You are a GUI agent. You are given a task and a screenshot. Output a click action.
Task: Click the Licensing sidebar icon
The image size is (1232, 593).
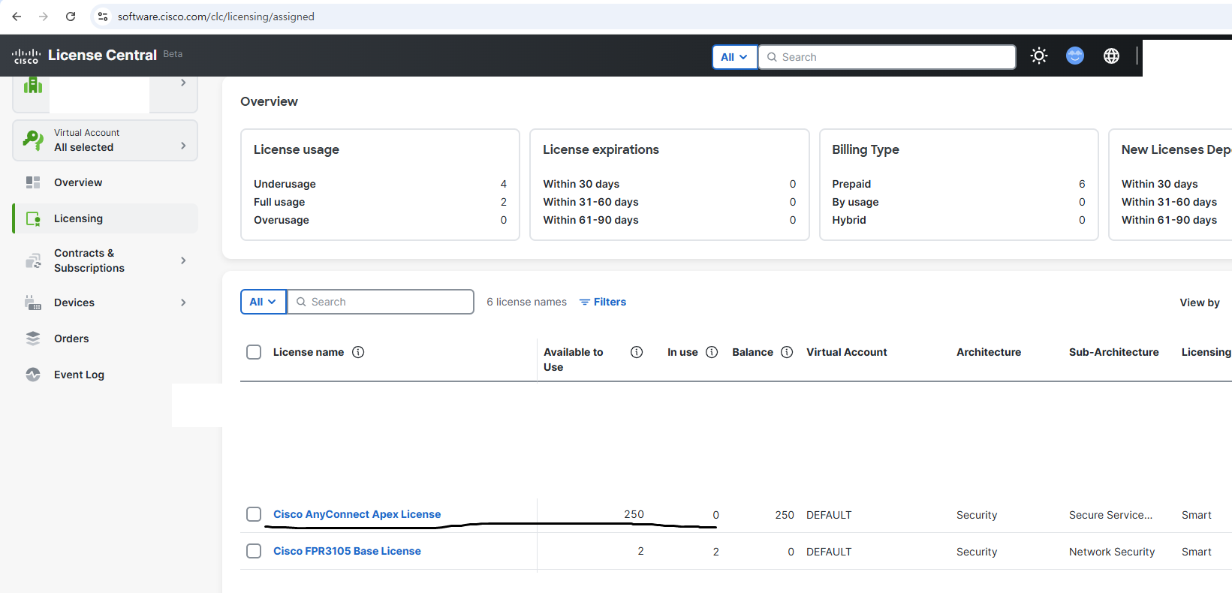click(33, 218)
